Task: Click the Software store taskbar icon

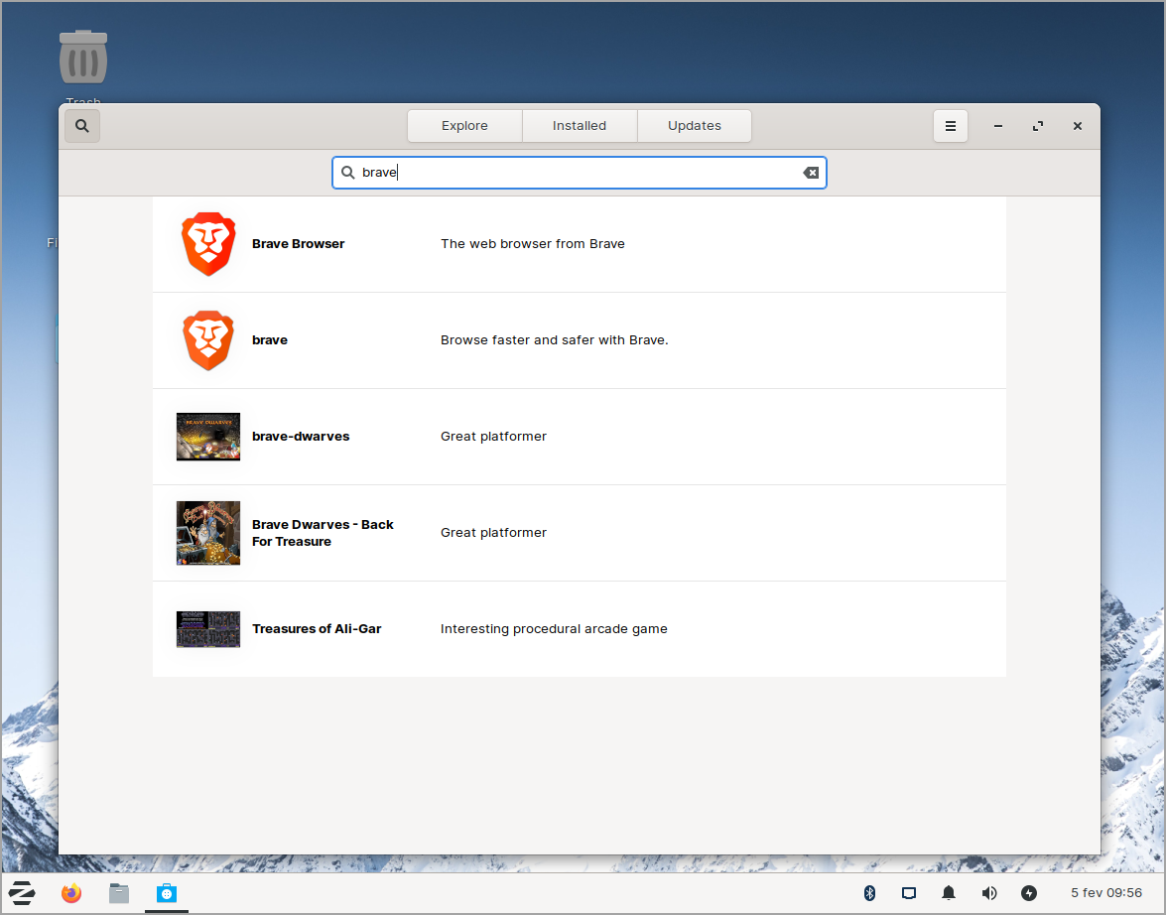Action: point(167,893)
